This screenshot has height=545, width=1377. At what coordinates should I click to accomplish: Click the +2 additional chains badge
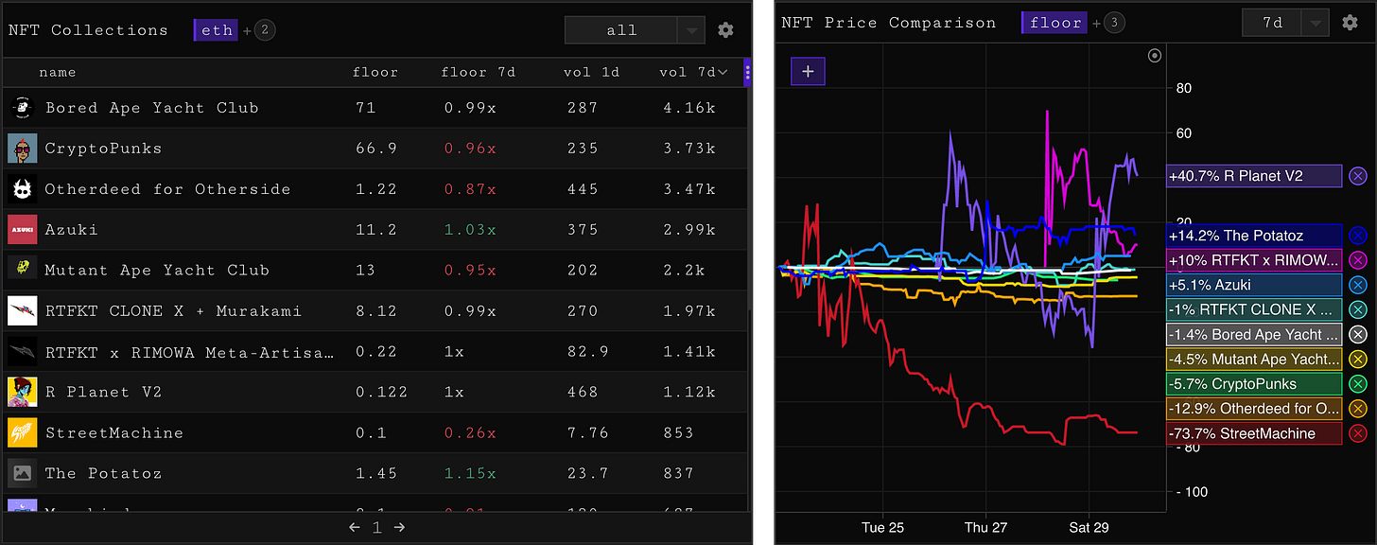point(265,30)
